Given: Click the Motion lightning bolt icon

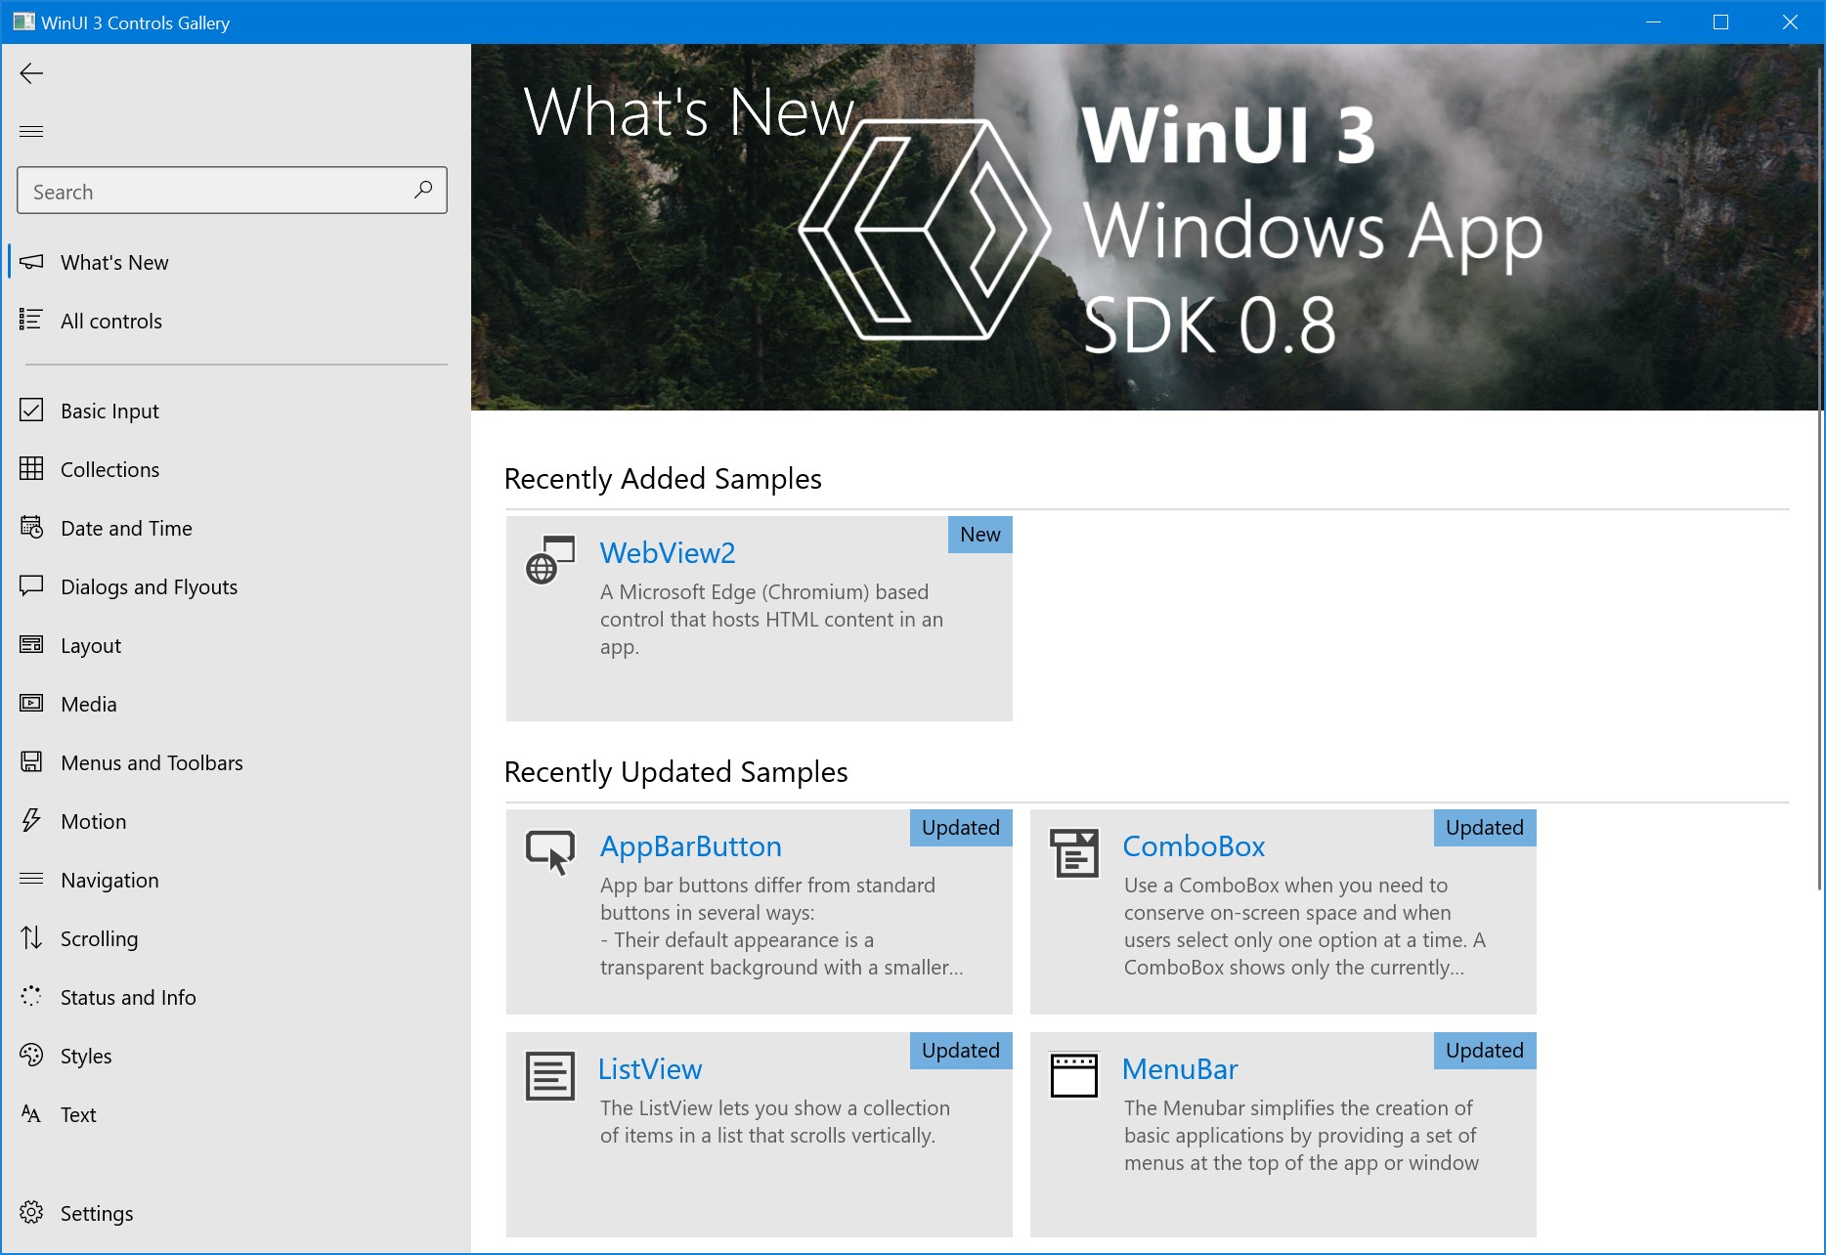Looking at the screenshot, I should coord(31,820).
